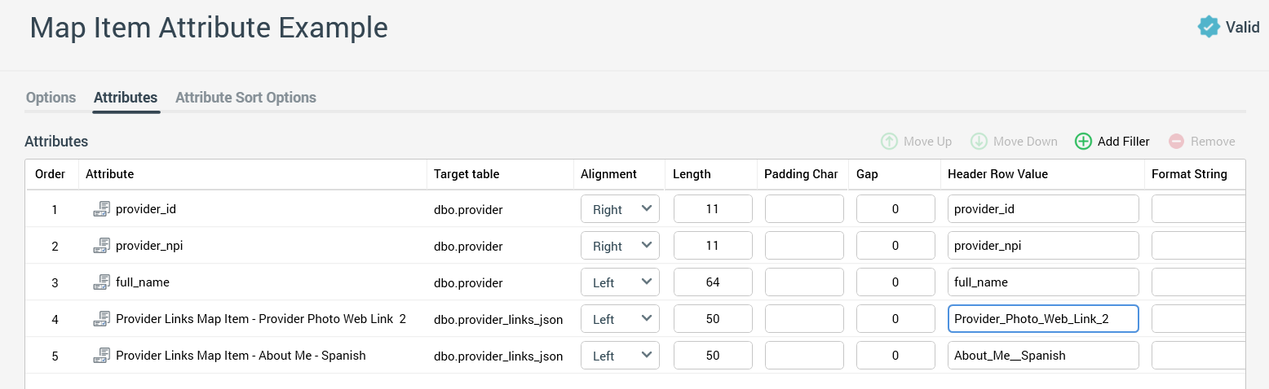Open the Alignment dropdown for provider_id
Image resolution: width=1269 pixels, height=389 pixels.
[620, 209]
